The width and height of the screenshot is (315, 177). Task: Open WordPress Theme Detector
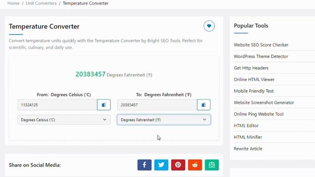[261, 57]
